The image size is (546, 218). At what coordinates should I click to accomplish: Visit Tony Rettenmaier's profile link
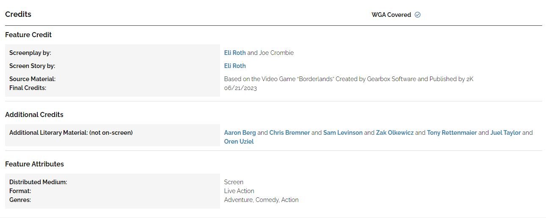452,133
